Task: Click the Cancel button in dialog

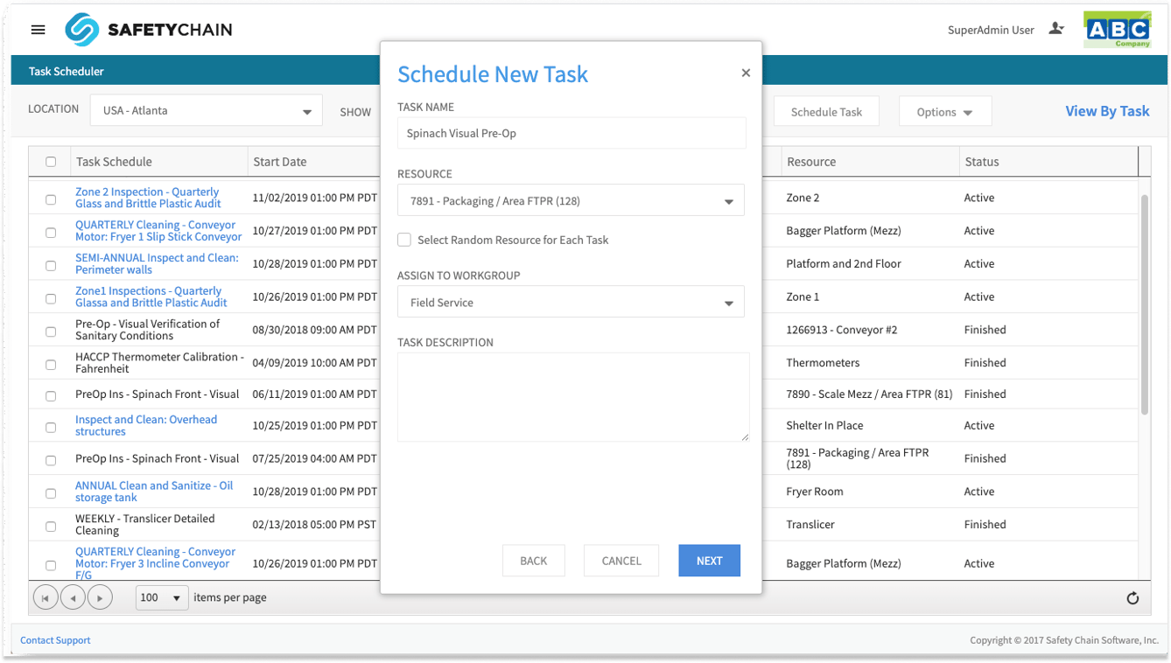Action: (621, 561)
